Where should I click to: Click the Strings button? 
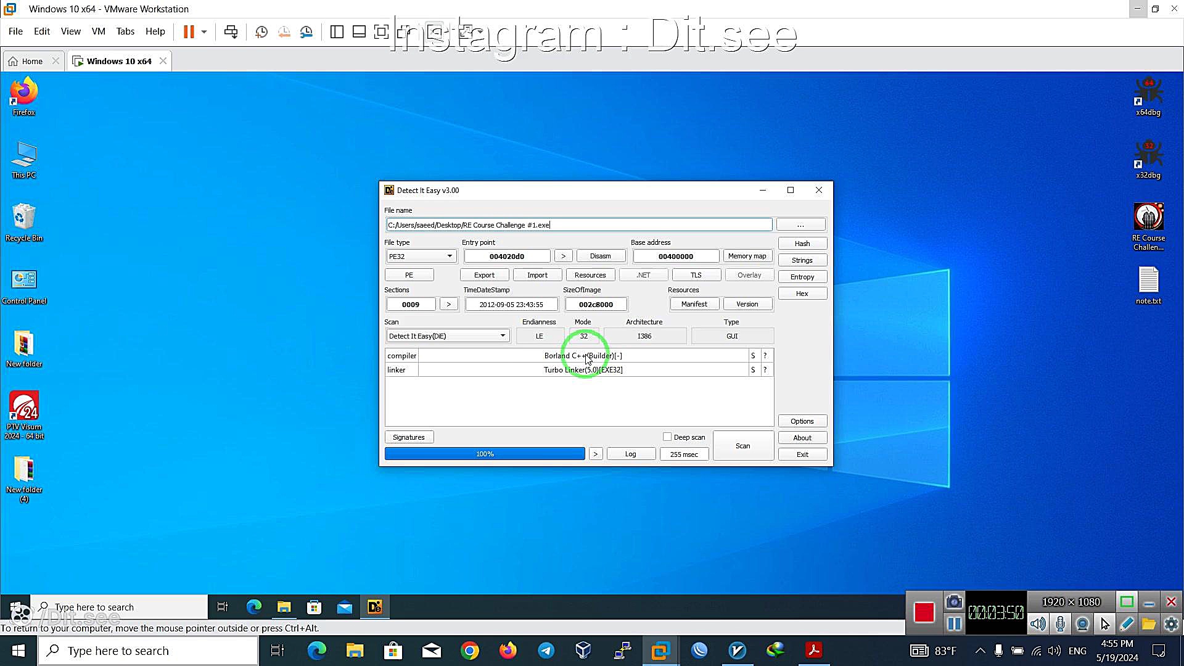(802, 260)
